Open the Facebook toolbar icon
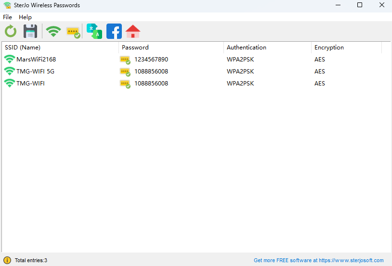This screenshot has width=392, height=266. click(114, 31)
